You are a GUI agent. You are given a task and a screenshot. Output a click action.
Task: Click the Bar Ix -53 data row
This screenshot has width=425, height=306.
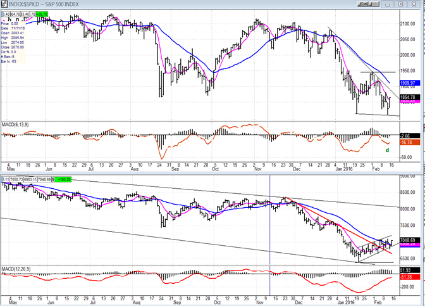(9, 61)
